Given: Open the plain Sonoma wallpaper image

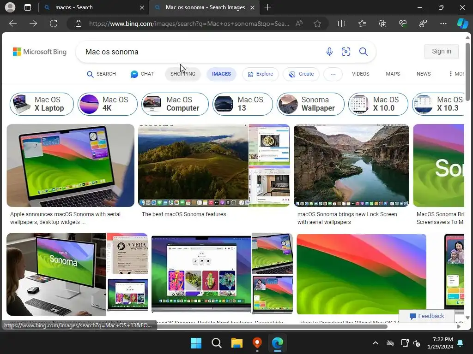Looking at the screenshot, I should click(361, 274).
